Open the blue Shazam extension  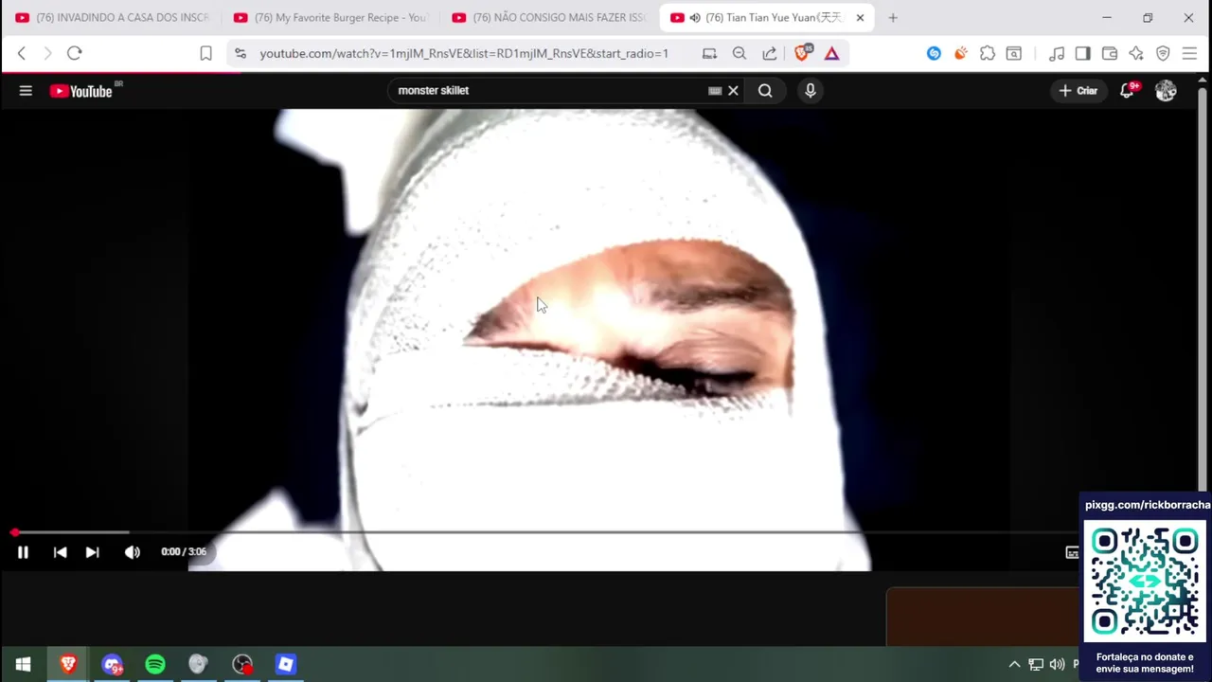pos(934,54)
